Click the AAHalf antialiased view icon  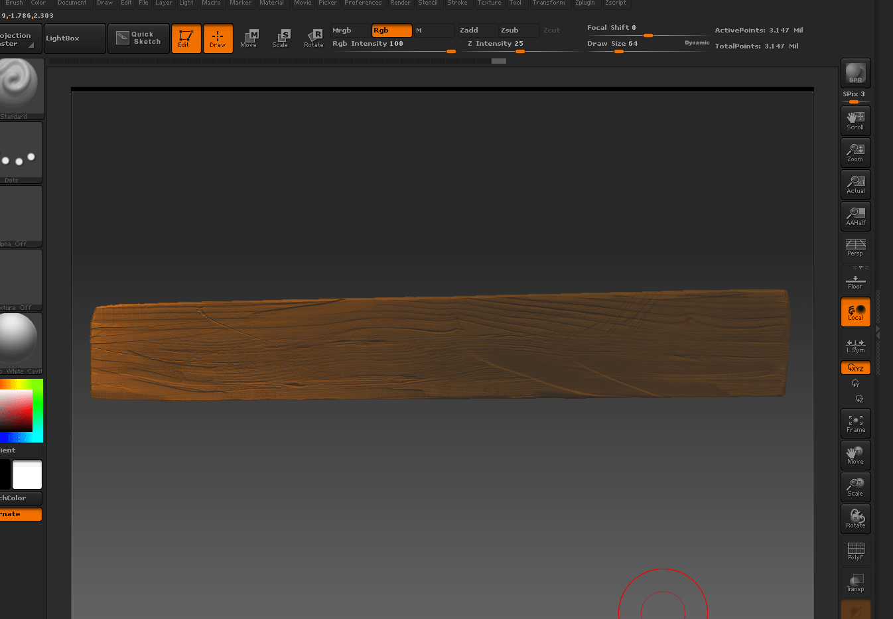tap(855, 216)
